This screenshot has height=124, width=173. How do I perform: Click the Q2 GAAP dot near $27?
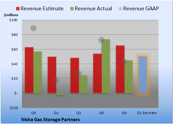(79, 73)
